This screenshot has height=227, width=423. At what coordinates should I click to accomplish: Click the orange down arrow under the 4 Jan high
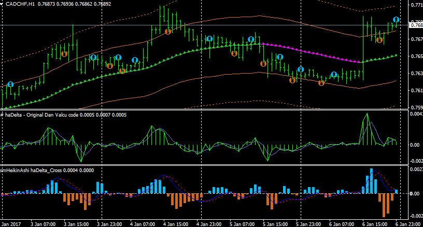(168, 32)
